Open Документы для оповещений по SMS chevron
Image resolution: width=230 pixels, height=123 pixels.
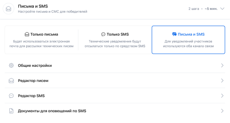[222, 111]
